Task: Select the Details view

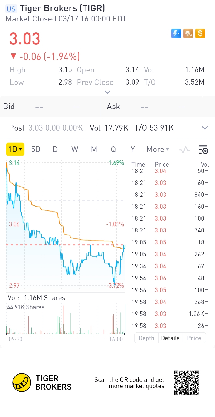Action: (x=170, y=338)
